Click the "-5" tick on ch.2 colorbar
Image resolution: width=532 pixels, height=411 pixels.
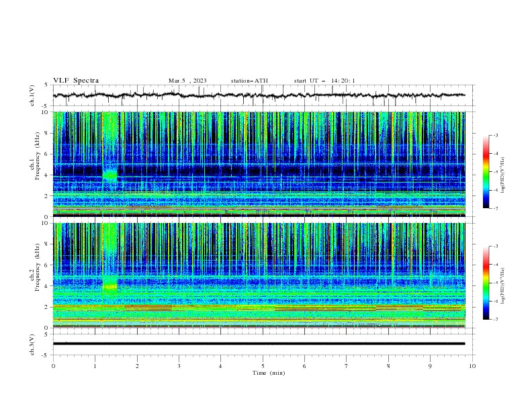click(496, 283)
